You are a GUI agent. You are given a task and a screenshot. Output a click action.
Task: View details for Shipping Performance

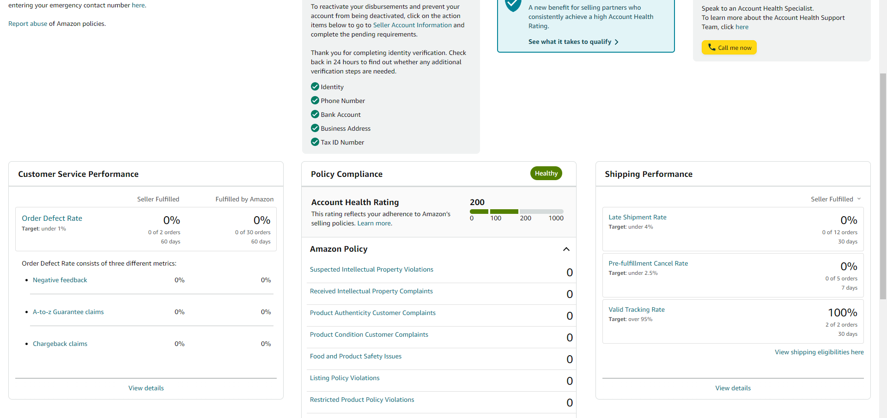click(733, 388)
